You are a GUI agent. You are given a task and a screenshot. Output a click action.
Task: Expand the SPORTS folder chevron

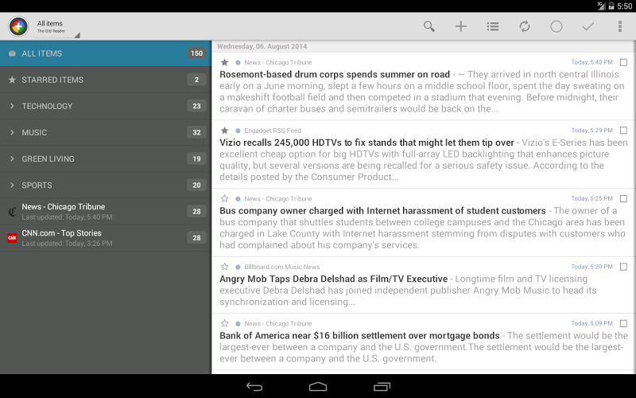12,185
